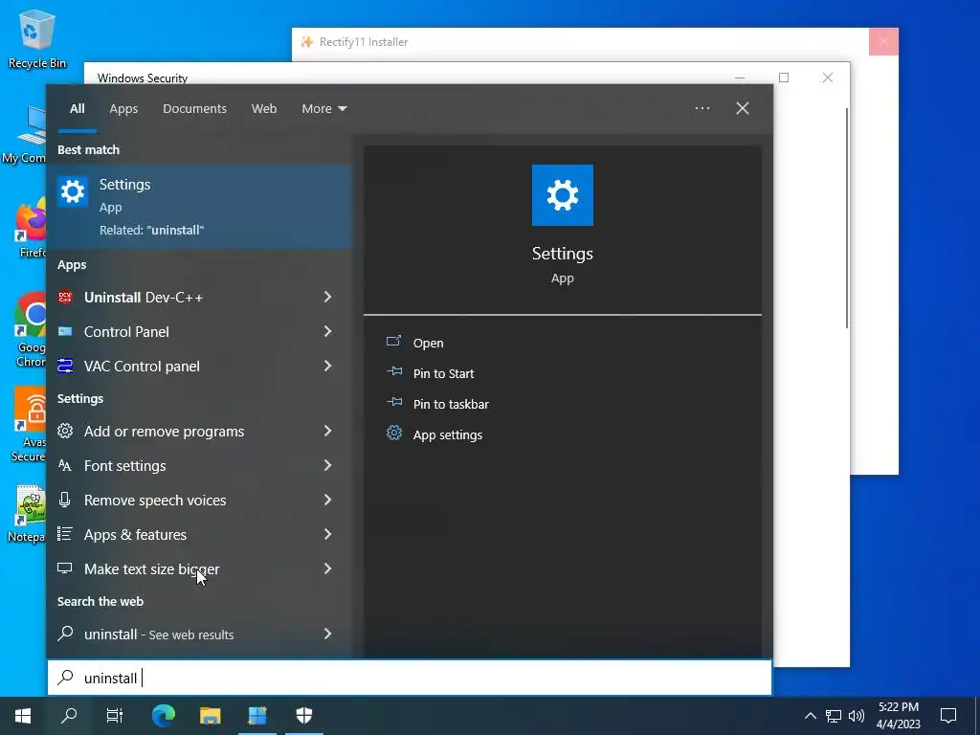Open the Windows Start button
This screenshot has height=735, width=980.
(x=23, y=716)
